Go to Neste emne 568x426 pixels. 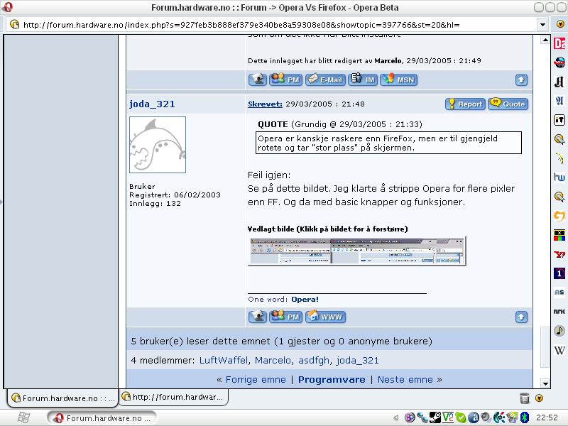[x=405, y=380]
